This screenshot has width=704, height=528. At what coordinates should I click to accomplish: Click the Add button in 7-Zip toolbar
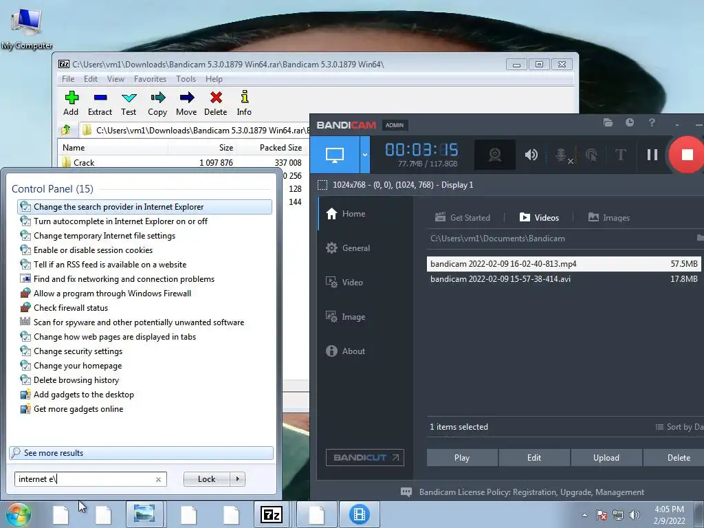(71, 103)
